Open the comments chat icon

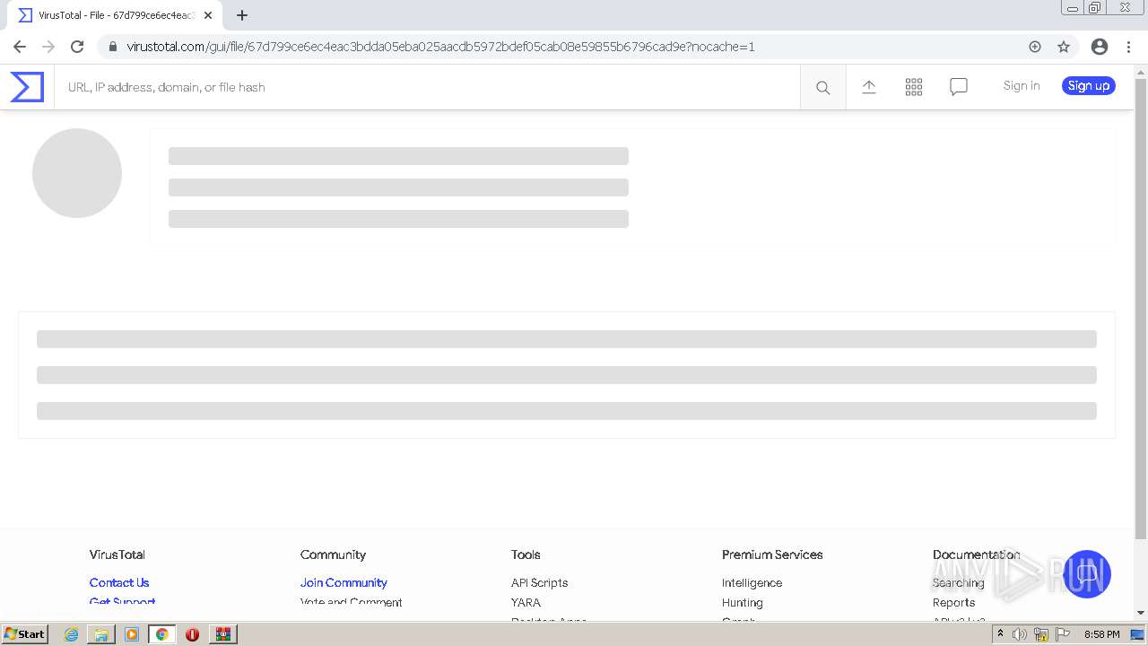[x=958, y=87]
